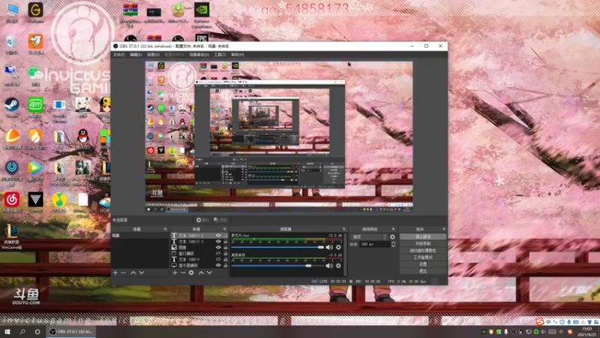The image size is (600, 338).
Task: Lock the 窗口捕获 source
Action: (226, 253)
